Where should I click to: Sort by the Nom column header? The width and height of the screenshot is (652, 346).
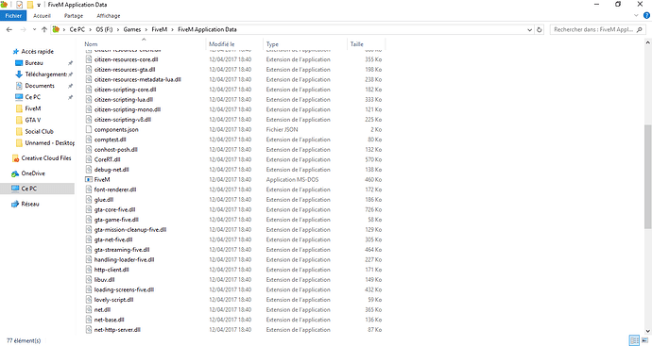click(x=91, y=44)
